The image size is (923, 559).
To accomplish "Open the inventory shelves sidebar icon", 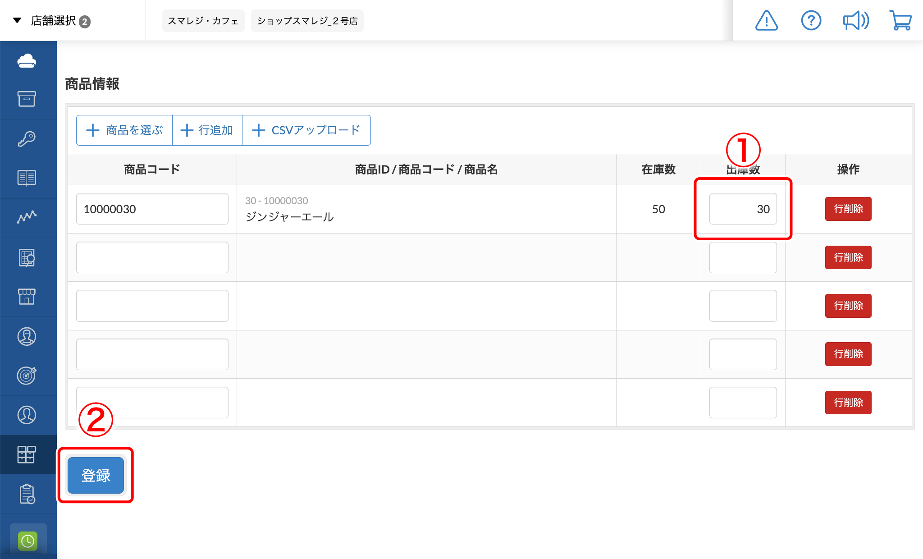I will pos(27,454).
